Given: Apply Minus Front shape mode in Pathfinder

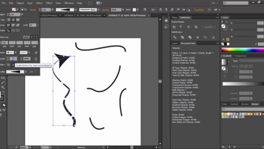Looking at the screenshot, I should point(181,27).
